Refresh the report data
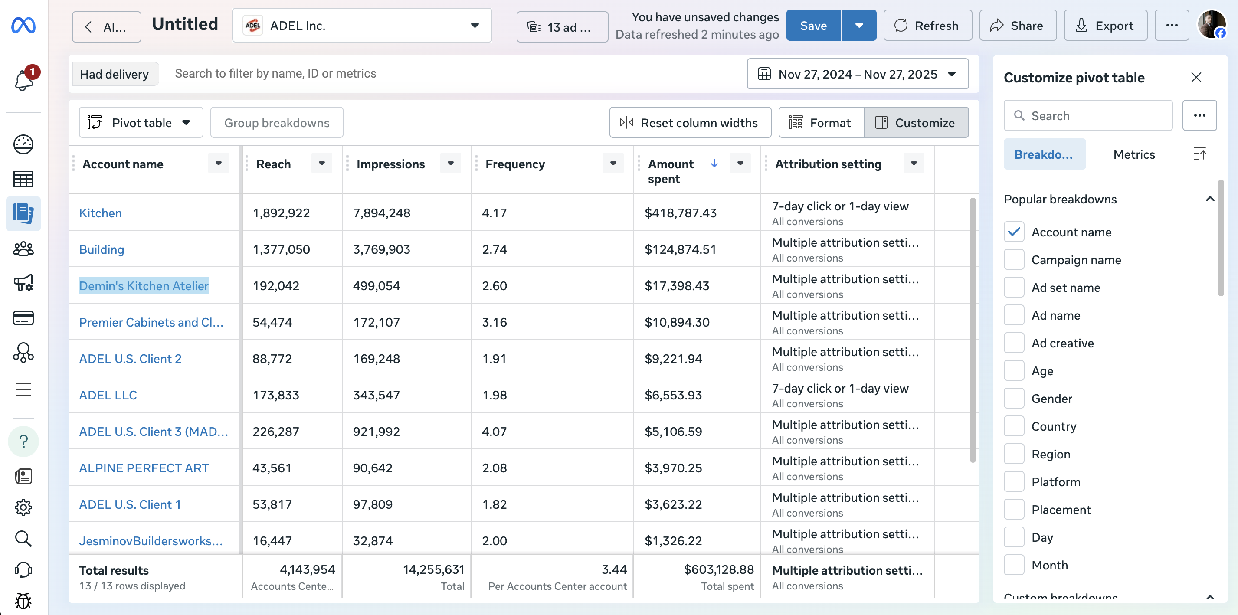Screen dimensions: 1238x615 (x=927, y=26)
